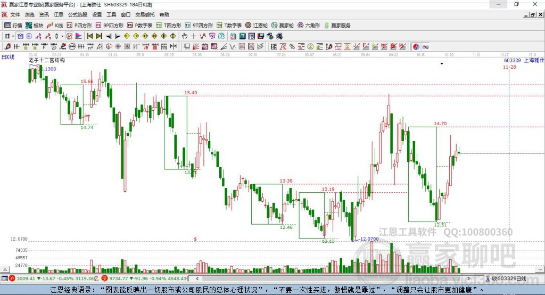The width and height of the screenshot is (545, 295).
Task: Click the 收603329日线 status text
Action: tap(509, 278)
